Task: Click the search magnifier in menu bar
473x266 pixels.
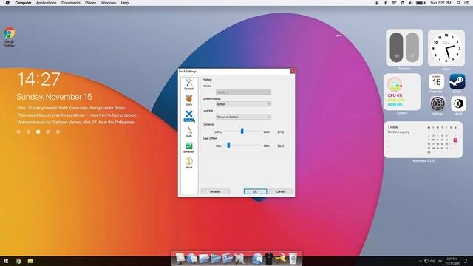Action: tap(458, 3)
